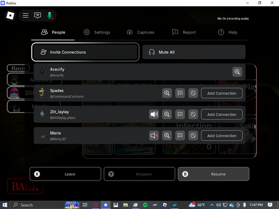Show hidden tray icons chevron
The image size is (279, 209).
click(x=211, y=205)
